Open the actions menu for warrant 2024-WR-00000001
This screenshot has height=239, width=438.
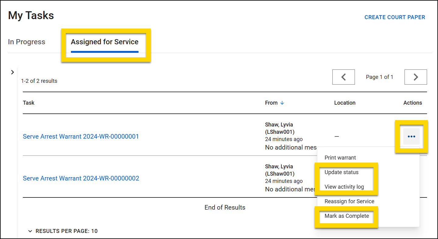(x=411, y=136)
